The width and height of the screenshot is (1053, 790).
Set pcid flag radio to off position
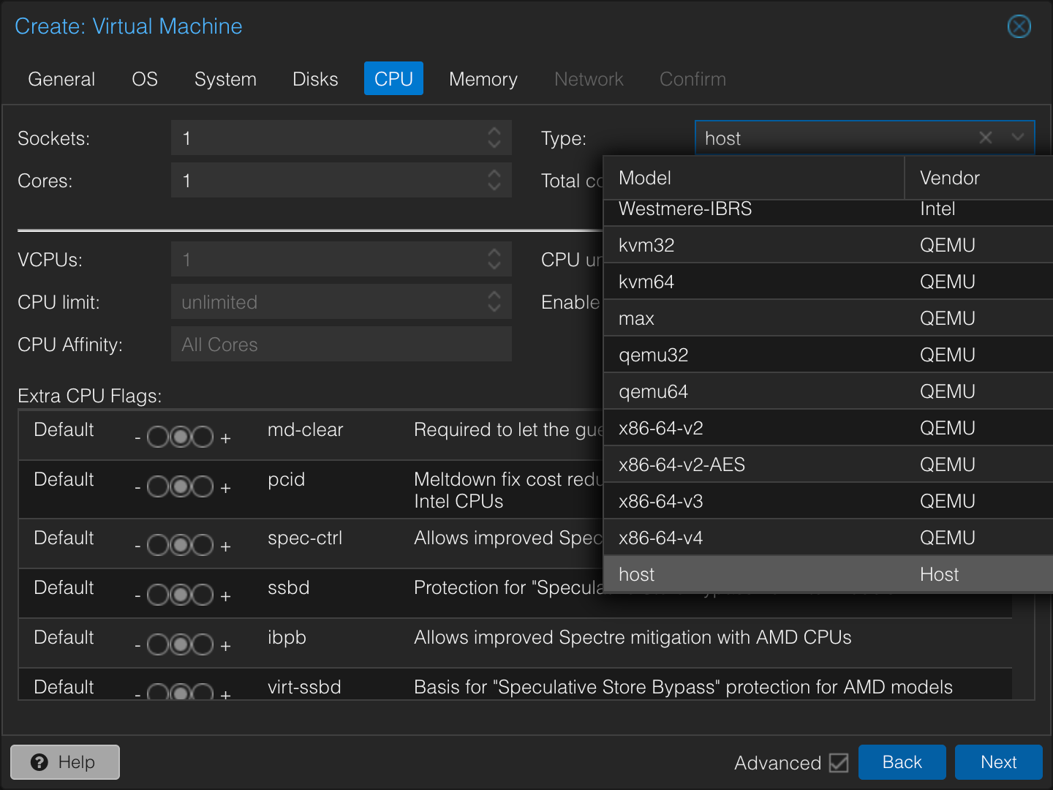click(x=158, y=487)
